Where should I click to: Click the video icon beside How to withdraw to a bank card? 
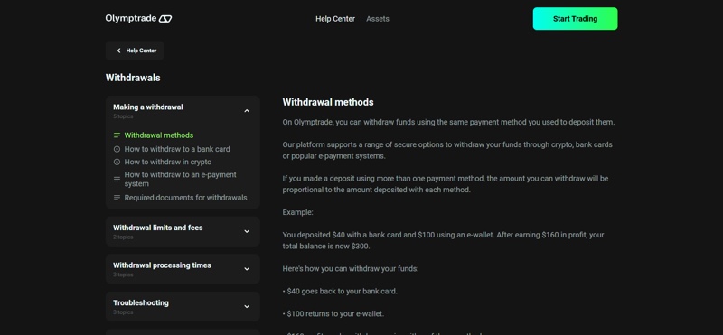117,149
